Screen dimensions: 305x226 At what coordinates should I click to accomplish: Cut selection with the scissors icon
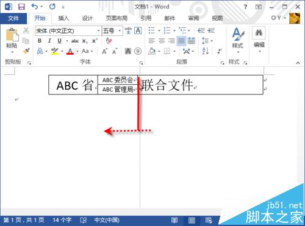[x=26, y=30]
